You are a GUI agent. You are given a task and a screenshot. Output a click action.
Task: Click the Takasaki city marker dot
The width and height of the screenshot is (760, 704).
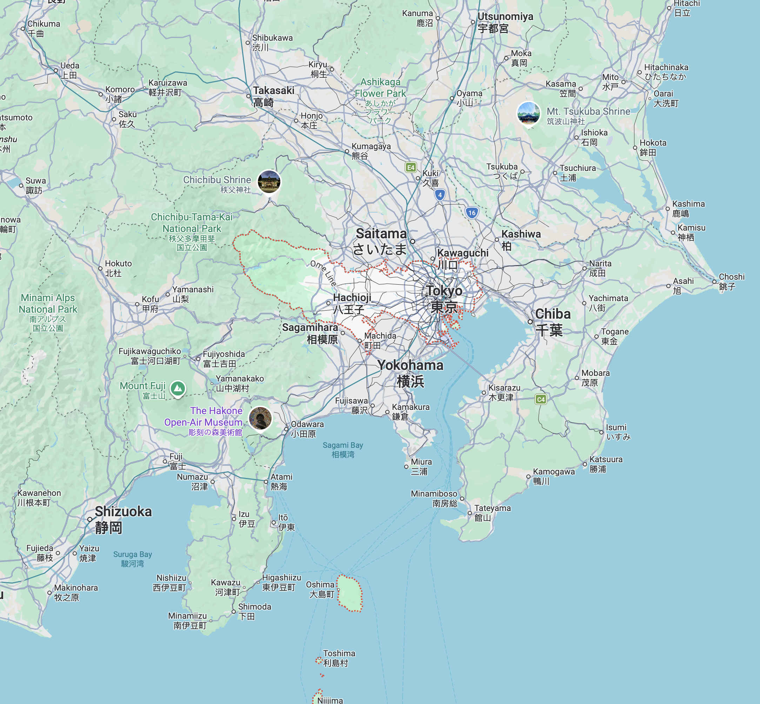(x=248, y=97)
